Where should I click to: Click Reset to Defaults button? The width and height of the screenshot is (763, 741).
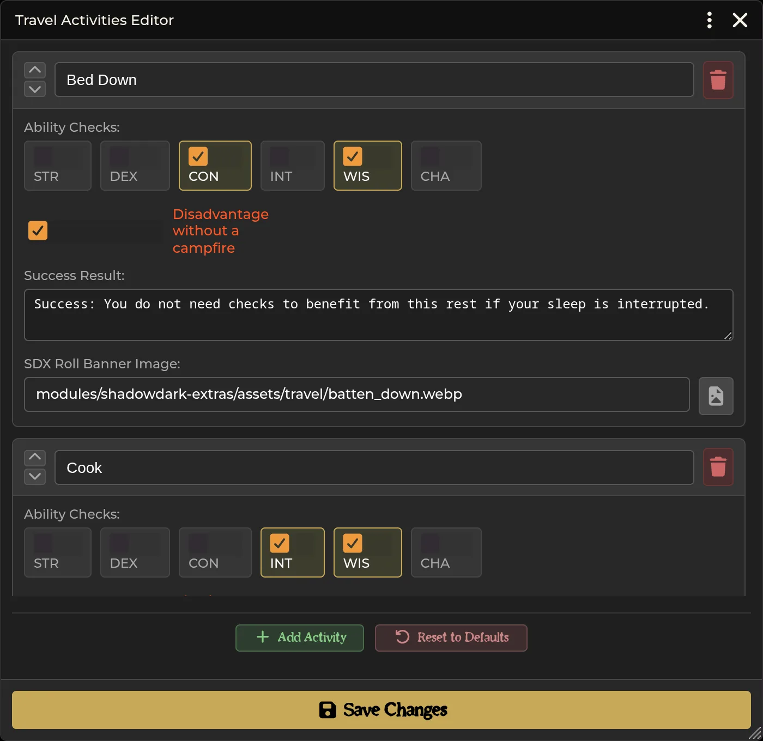pos(451,637)
